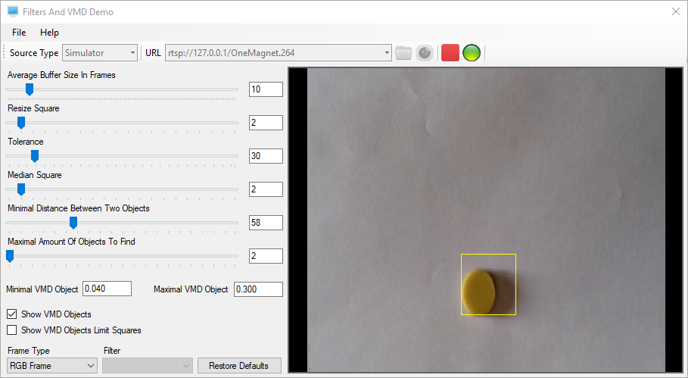Click the red stop button in toolbar
Viewport: 688px width, 378px height.
pos(450,53)
